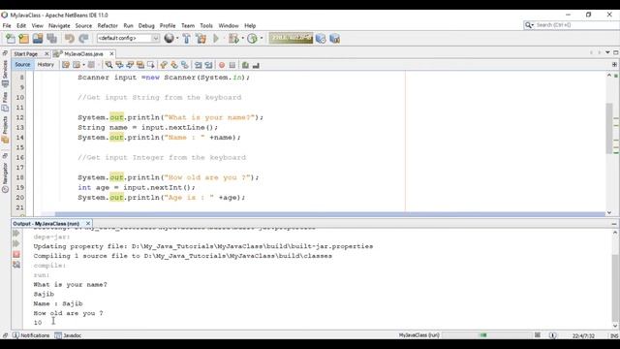The width and height of the screenshot is (620, 349).
Task: Select the MyJavaClass.java editor tab
Action: click(83, 54)
